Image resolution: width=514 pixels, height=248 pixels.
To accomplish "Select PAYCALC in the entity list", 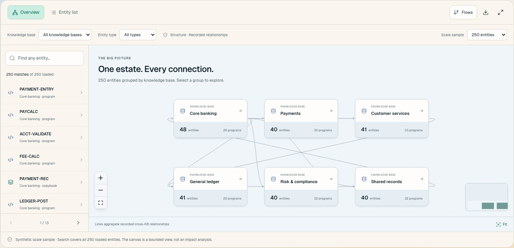I will click(44, 115).
